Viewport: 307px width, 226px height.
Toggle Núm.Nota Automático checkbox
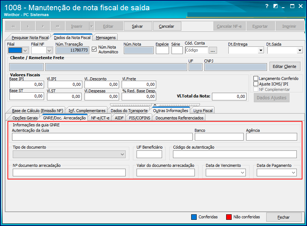(x=94, y=49)
